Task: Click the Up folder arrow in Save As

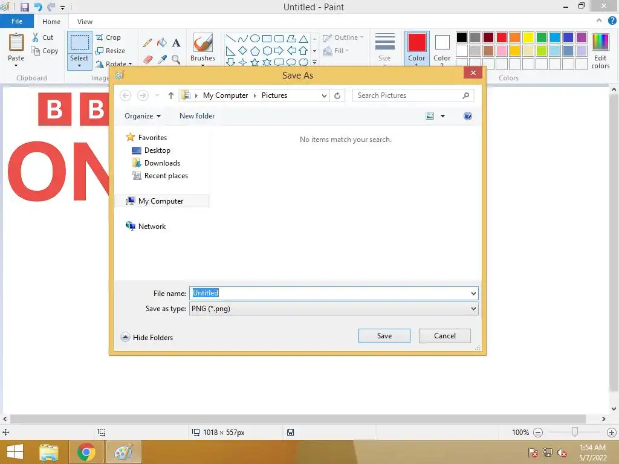Action: pyautogui.click(x=171, y=95)
